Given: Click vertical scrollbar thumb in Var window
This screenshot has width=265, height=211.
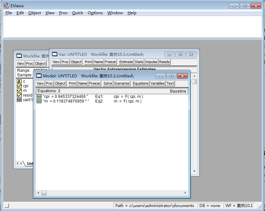Looking at the screenshot, I should coord(194,82).
